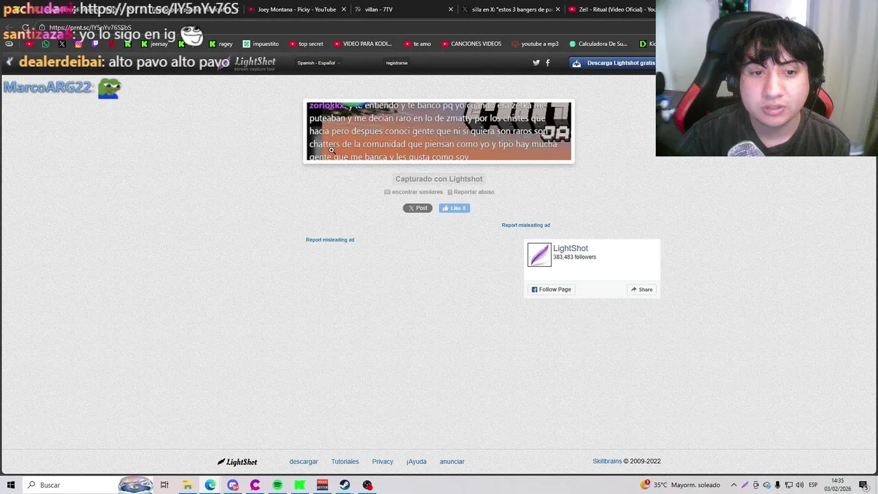Open the CANCIONES VIDEOS bookmark

pyautogui.click(x=471, y=44)
